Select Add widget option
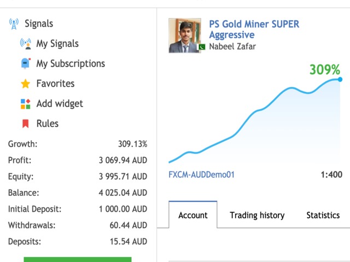This screenshot has width=350, height=262. 60,104
